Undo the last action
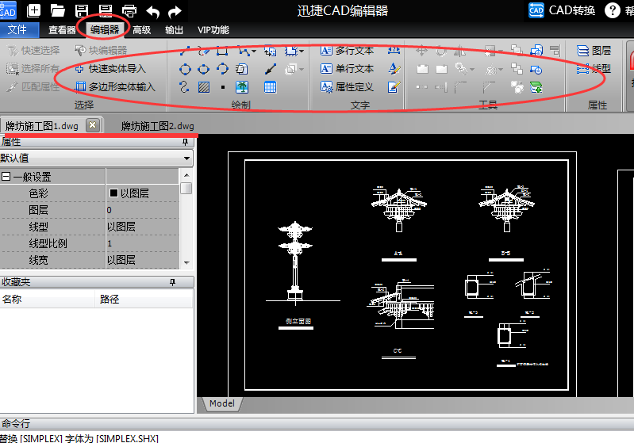Image resolution: width=634 pixels, height=443 pixels. 153,12
